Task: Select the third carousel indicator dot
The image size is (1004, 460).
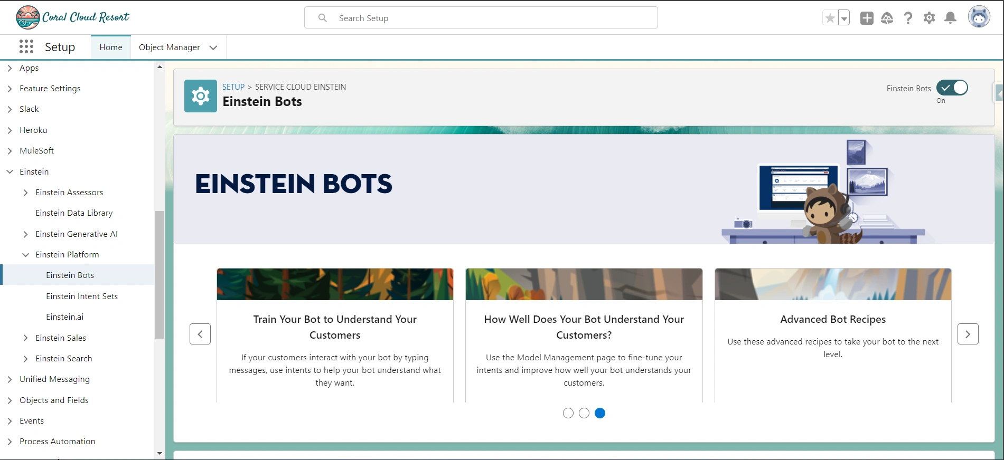Action: (600, 413)
